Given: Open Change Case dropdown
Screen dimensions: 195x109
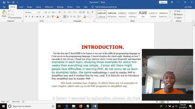Looking at the screenshot, I should tap(54, 12).
